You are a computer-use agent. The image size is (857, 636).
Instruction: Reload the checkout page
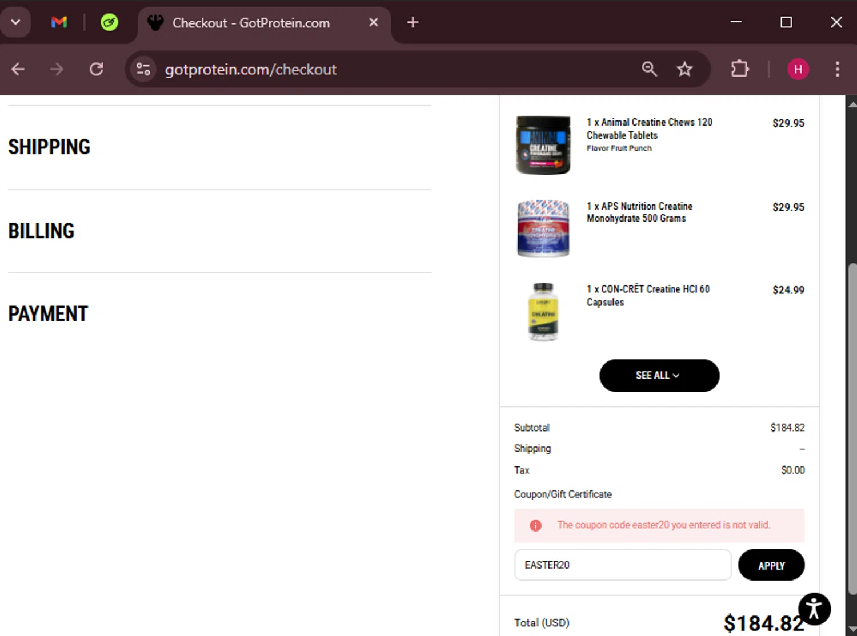(x=96, y=69)
